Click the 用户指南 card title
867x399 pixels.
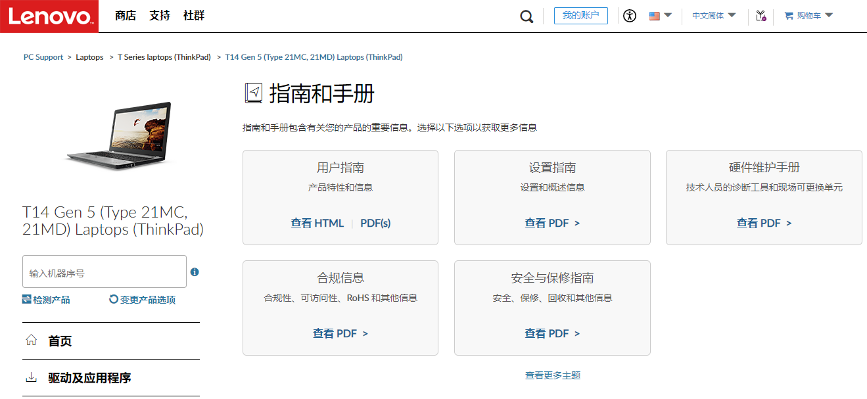pos(340,168)
